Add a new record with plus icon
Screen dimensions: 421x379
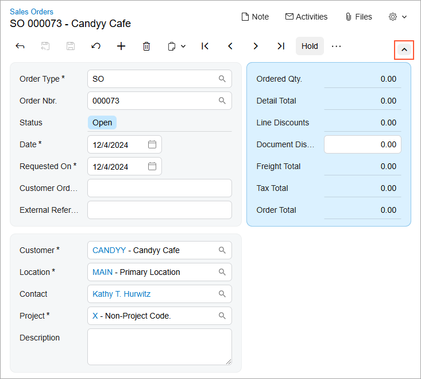[x=121, y=46]
